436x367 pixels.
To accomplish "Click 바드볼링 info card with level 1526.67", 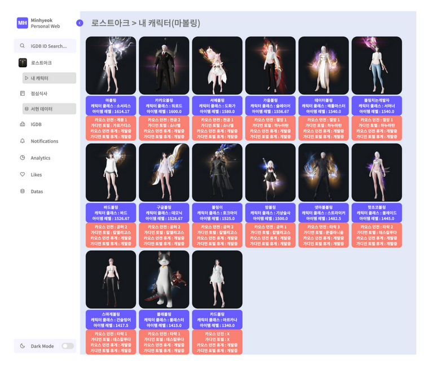I will [111, 213].
